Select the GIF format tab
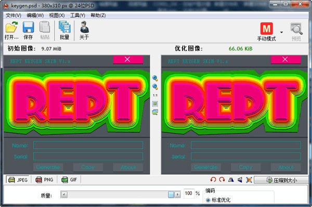Screen dimensions: 312x207 69,180
